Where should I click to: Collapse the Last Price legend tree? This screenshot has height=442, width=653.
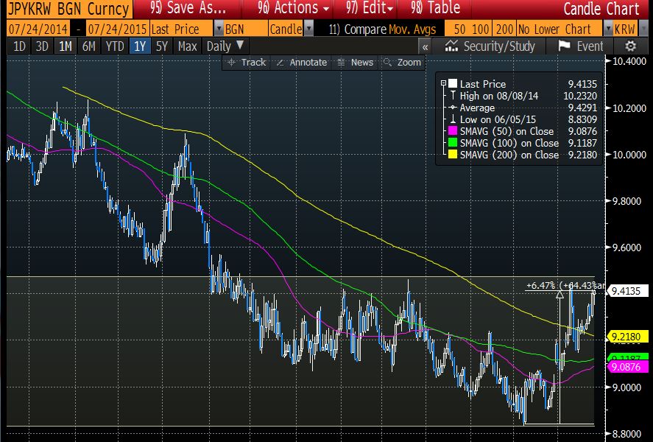(x=443, y=84)
